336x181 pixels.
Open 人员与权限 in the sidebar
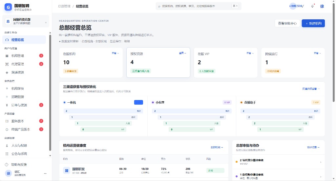pos(24,146)
